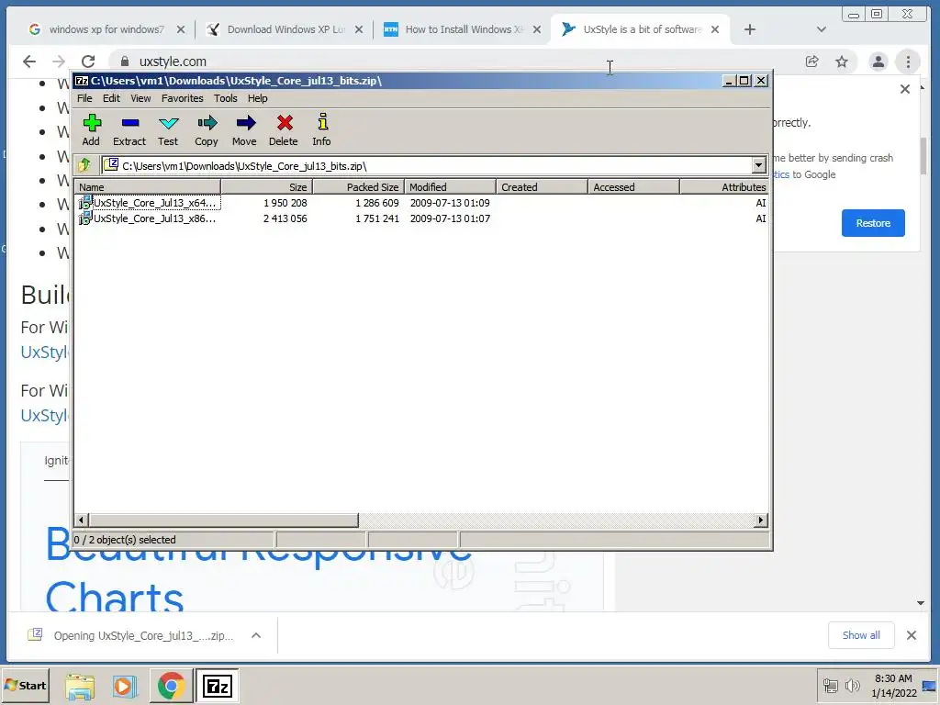This screenshot has height=705, width=940.
Task: Click the Move arrow icon in 7-Zip
Action: [x=244, y=130]
